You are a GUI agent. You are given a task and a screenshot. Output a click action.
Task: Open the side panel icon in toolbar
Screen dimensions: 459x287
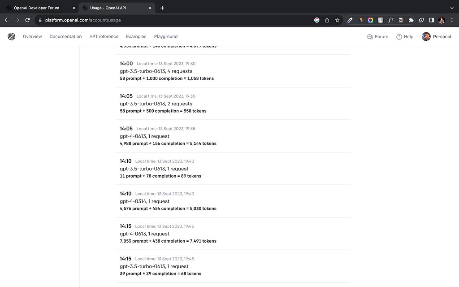pos(432,20)
